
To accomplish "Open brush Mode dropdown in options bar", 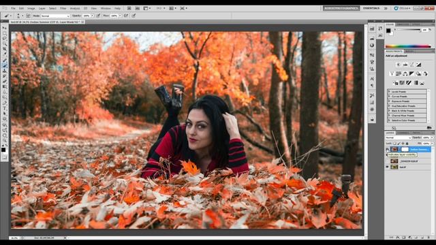I will tap(55, 16).
